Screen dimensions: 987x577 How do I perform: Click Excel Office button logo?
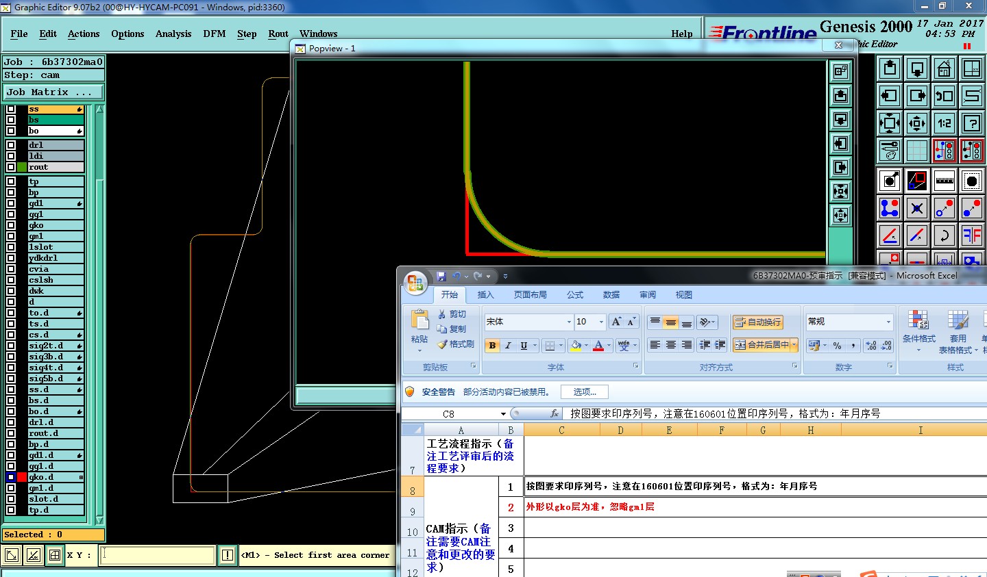415,283
